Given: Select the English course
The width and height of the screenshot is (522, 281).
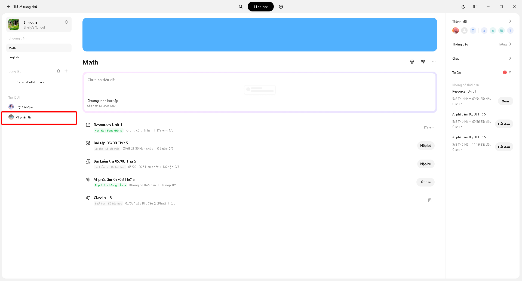Looking at the screenshot, I should click(14, 57).
